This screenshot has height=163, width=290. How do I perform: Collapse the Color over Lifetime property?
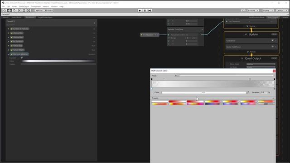8,54
